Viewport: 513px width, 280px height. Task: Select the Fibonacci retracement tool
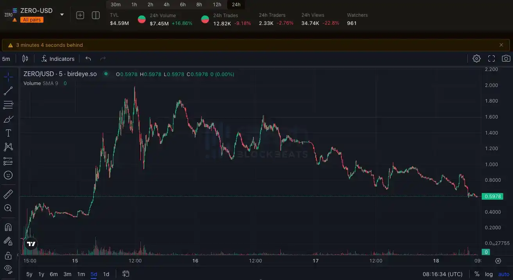click(8, 105)
